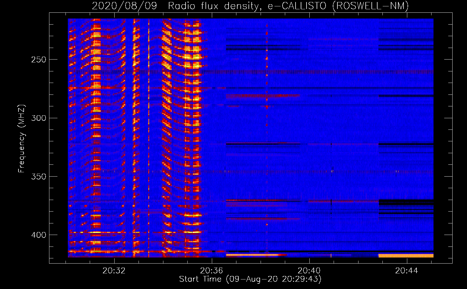Click the '20:32' time tick label
This screenshot has width=467, height=289.
click(114, 271)
